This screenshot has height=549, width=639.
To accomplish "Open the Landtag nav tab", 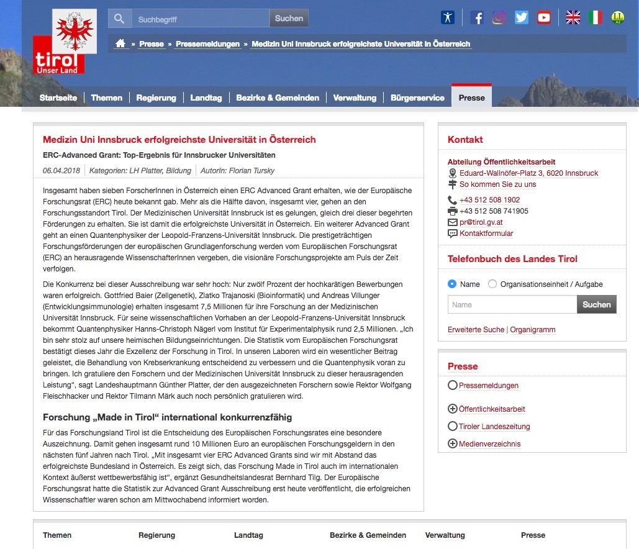I will (206, 98).
